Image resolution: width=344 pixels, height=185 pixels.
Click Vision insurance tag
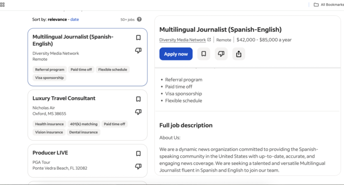(x=49, y=132)
